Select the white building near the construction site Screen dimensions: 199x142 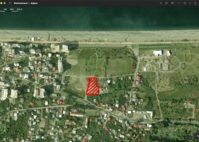[158, 53]
